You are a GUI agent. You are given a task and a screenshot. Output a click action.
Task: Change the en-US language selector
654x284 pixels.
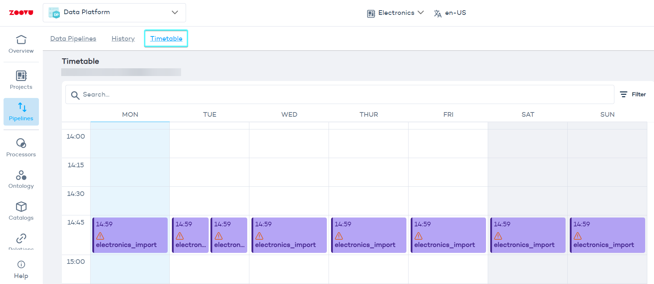[x=450, y=13]
